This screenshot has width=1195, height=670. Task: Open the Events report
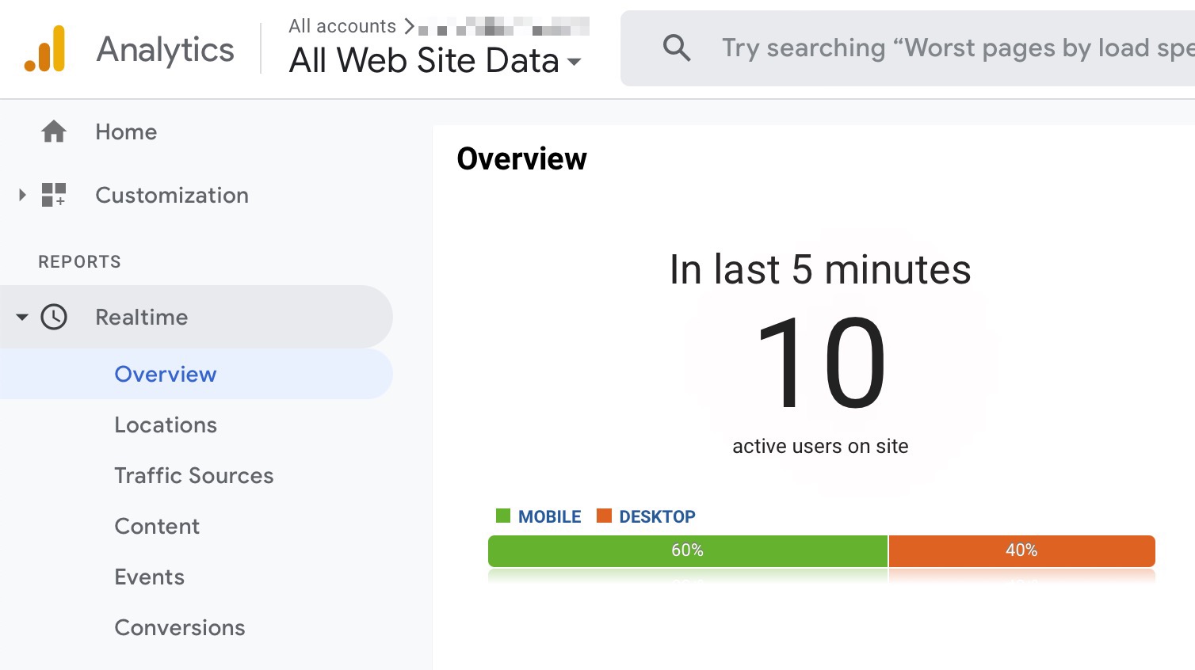[149, 577]
